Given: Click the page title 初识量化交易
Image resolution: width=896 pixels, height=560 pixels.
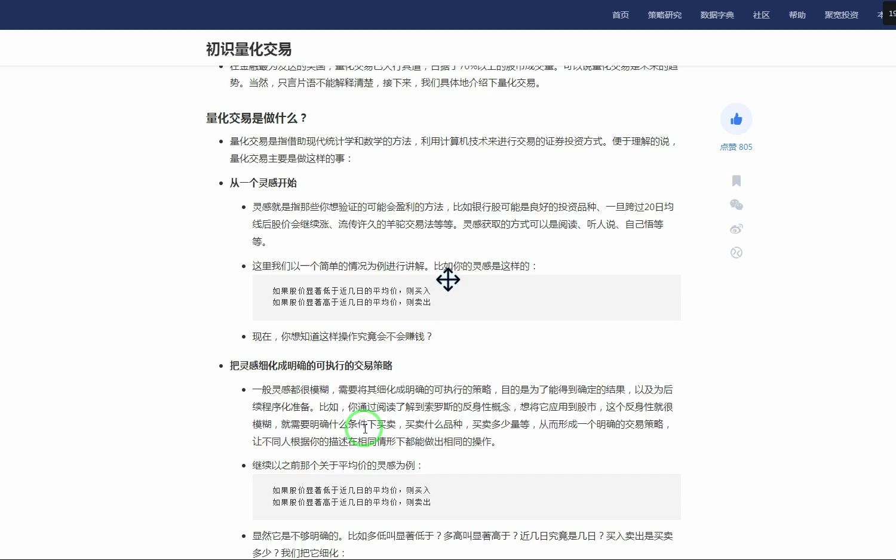Looking at the screenshot, I should (249, 49).
